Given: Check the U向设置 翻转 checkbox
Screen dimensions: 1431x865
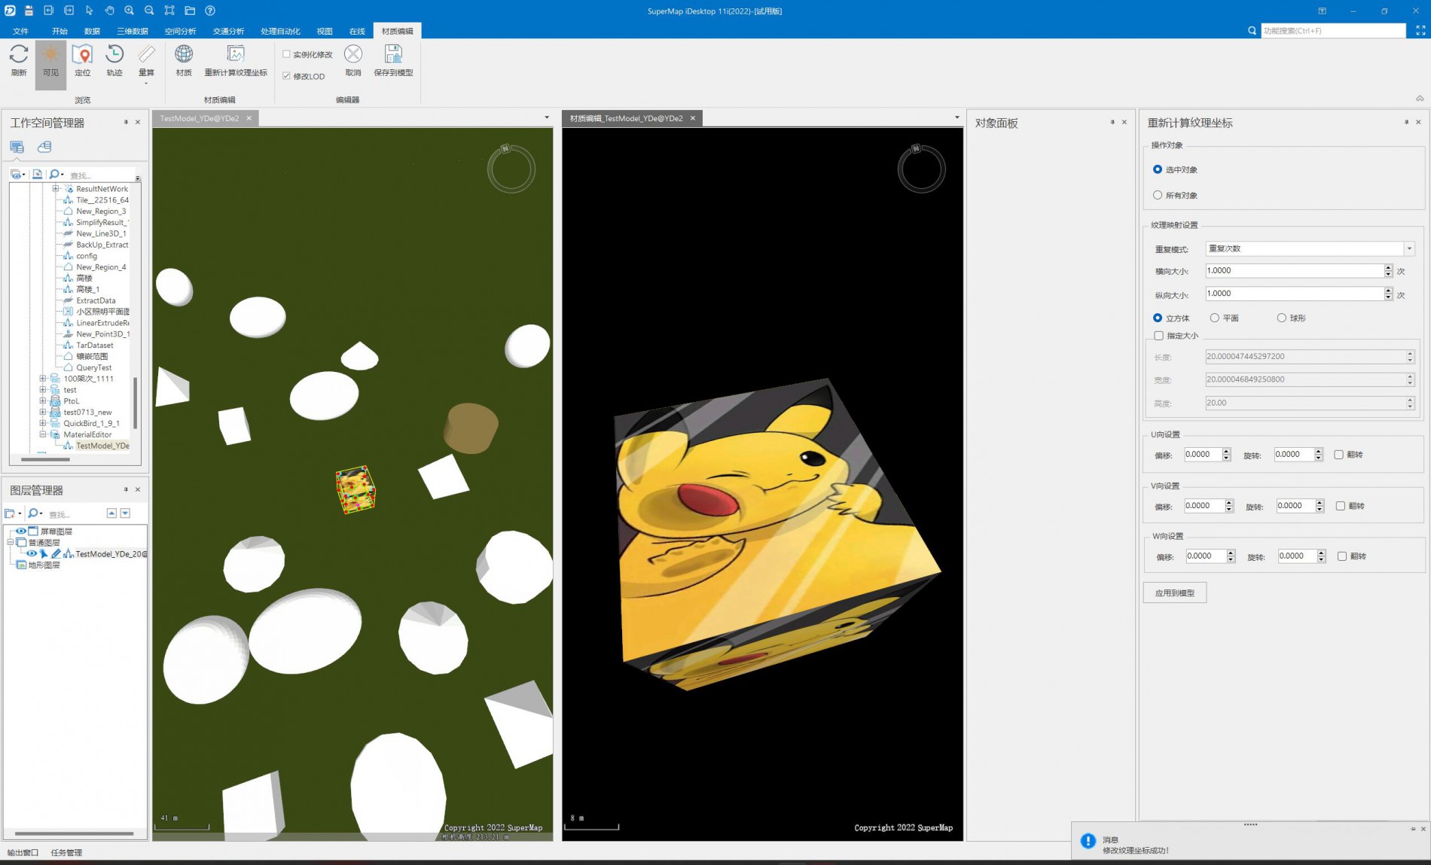Looking at the screenshot, I should [1338, 455].
